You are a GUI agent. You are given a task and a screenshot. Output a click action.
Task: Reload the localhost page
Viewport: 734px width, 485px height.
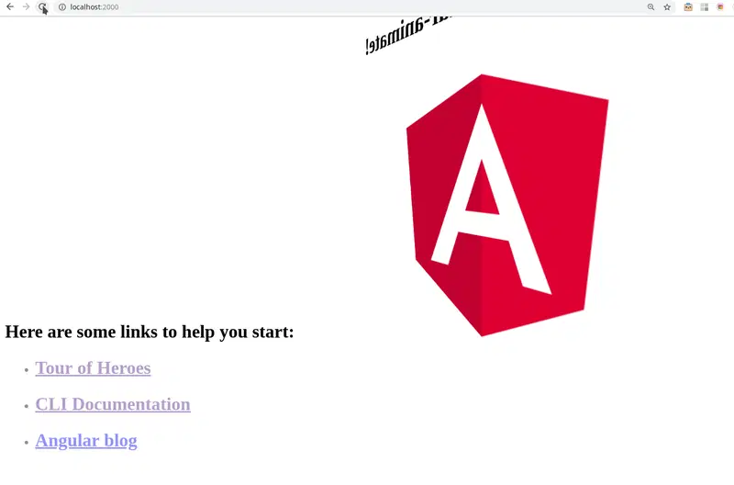pos(41,6)
